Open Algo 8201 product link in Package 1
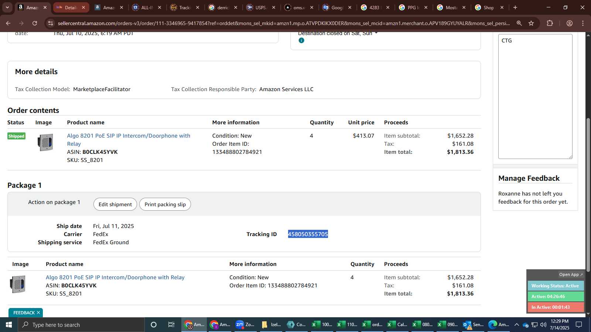The width and height of the screenshot is (591, 332). coord(115,277)
